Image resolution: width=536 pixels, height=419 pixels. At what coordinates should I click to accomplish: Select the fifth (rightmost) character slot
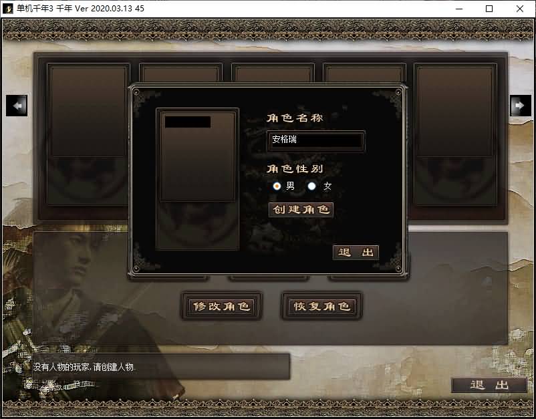pyautogui.click(x=454, y=134)
